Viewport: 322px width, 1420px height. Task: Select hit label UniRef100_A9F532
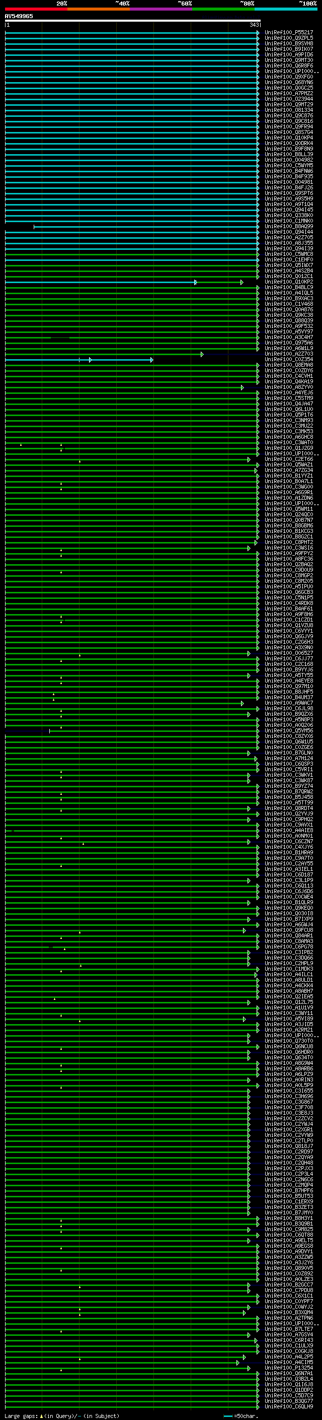click(289, 326)
